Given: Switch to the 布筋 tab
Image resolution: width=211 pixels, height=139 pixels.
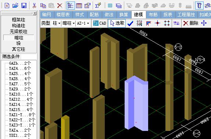Looking at the screenshot, I should 153,15.
